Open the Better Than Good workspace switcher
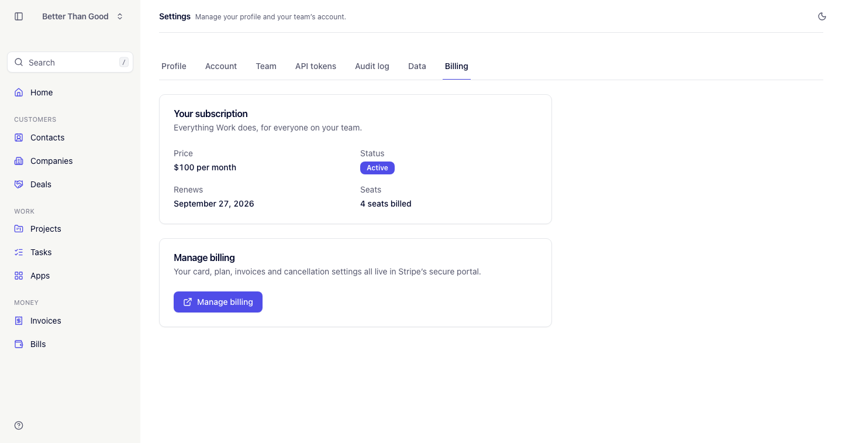The width and height of the screenshot is (842, 443). pyautogui.click(x=82, y=16)
